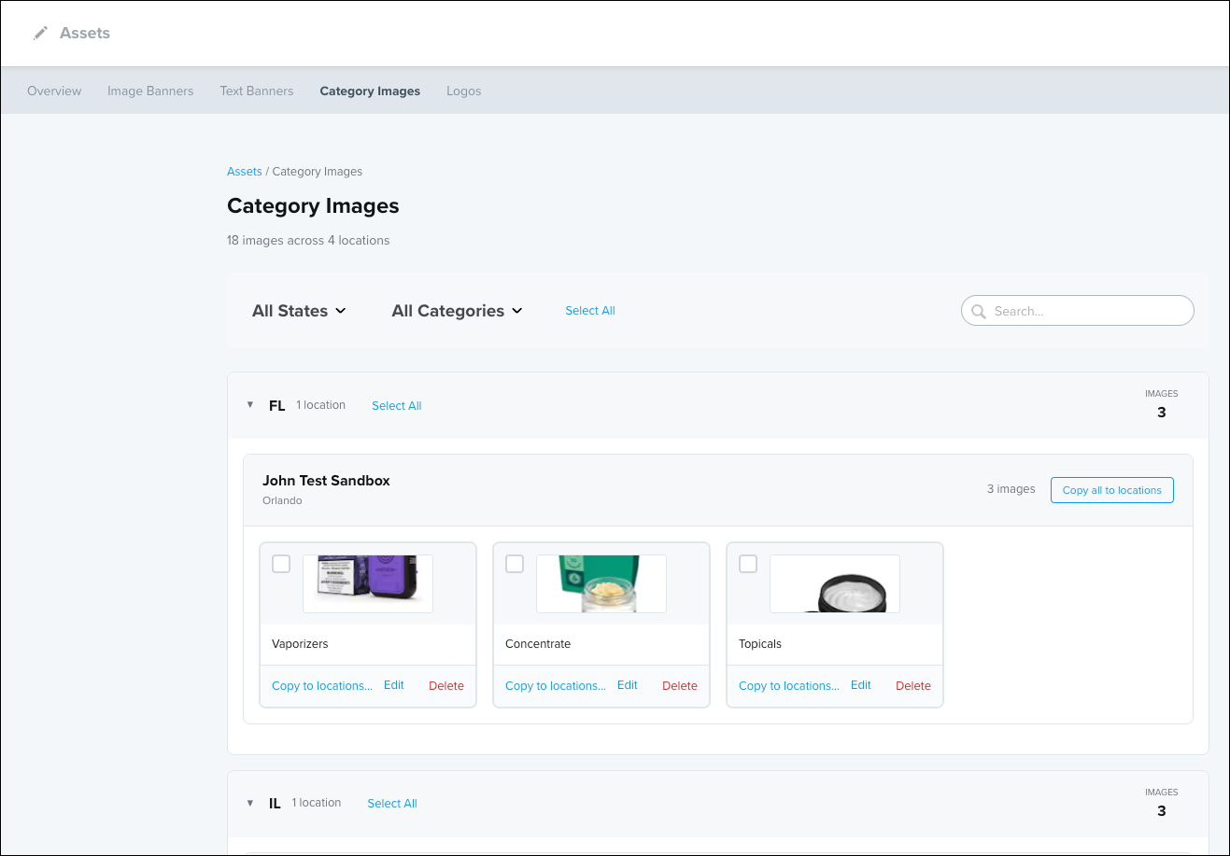Open the All Categories dropdown
This screenshot has height=856, width=1230.
[x=457, y=311]
